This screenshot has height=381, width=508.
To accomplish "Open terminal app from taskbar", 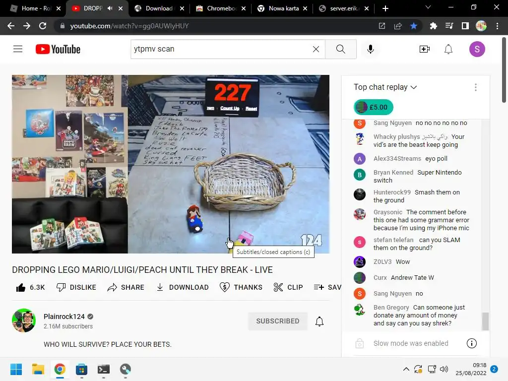I will point(104,369).
